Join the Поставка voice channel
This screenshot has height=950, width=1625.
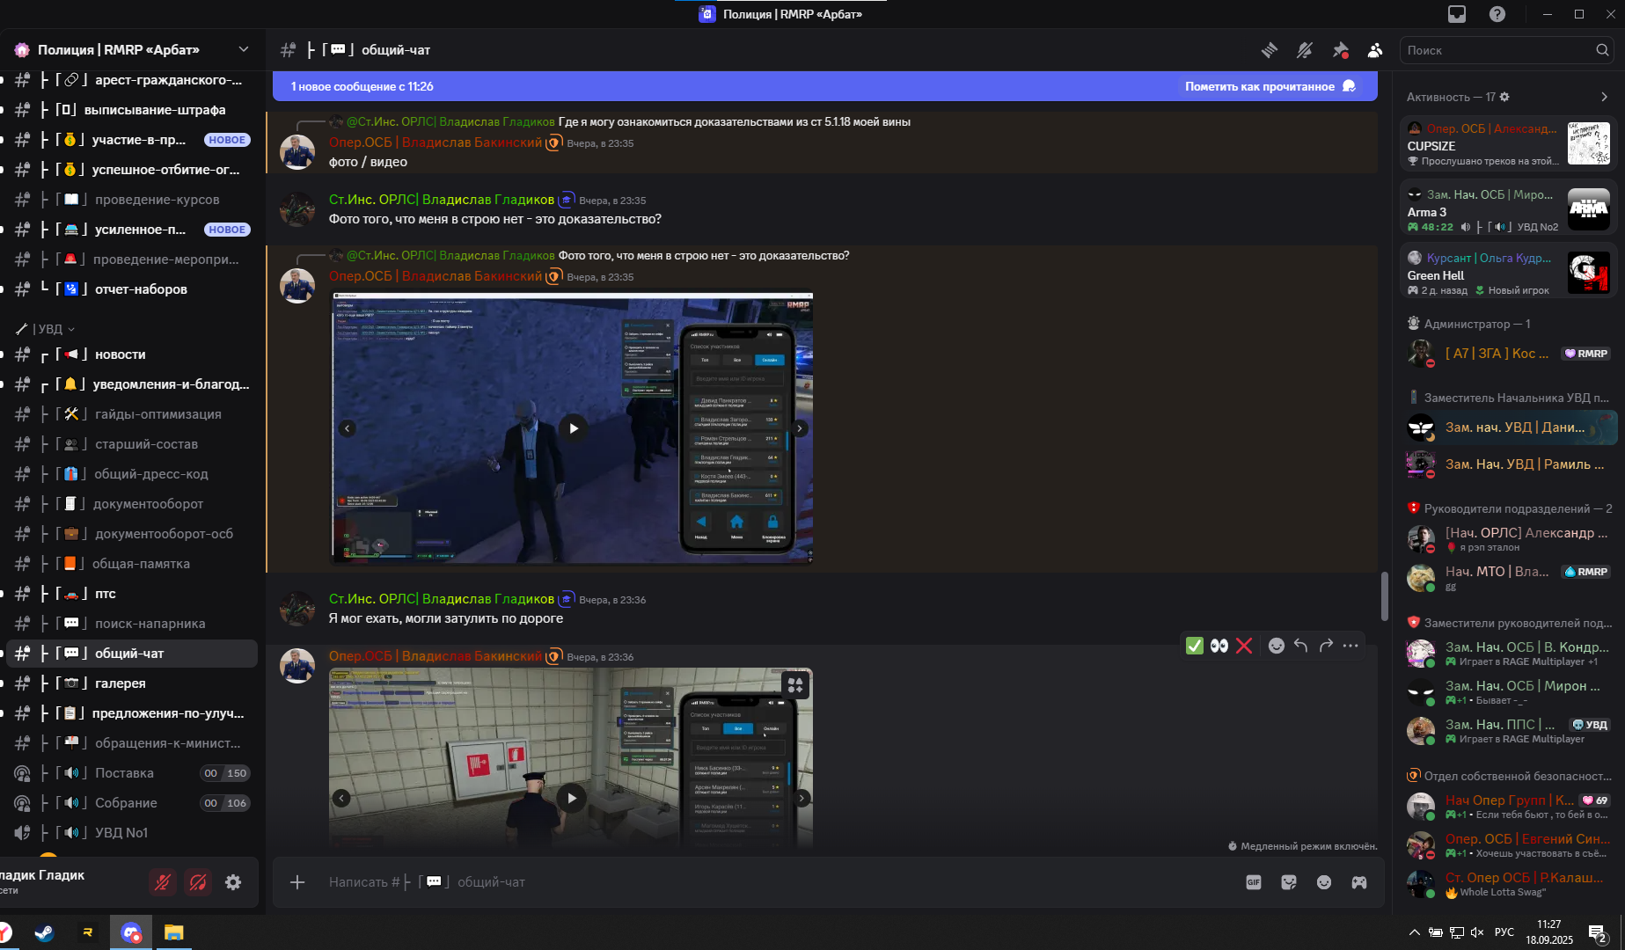click(132, 773)
